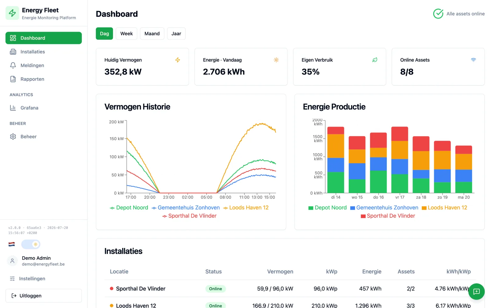Click the Status column header
Image resolution: width=493 pixels, height=308 pixels.
pyautogui.click(x=214, y=272)
